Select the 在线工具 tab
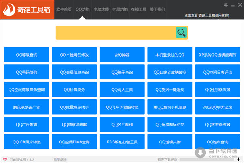 [x=139, y=9]
